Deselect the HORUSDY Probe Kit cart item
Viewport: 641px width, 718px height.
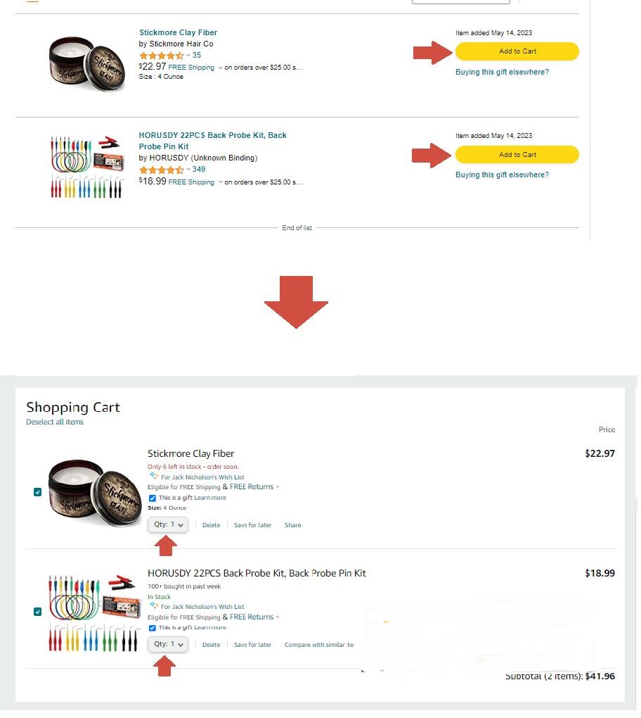(38, 612)
